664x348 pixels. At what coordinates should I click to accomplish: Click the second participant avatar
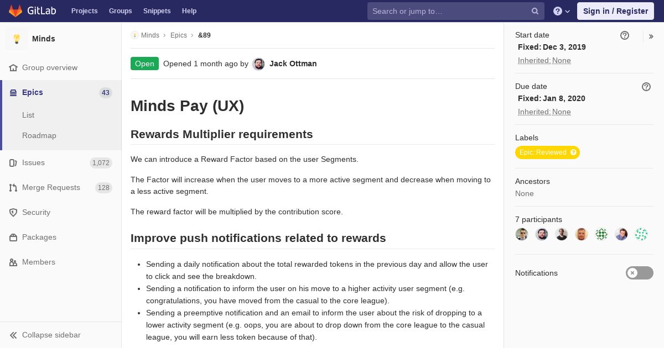pos(542,234)
